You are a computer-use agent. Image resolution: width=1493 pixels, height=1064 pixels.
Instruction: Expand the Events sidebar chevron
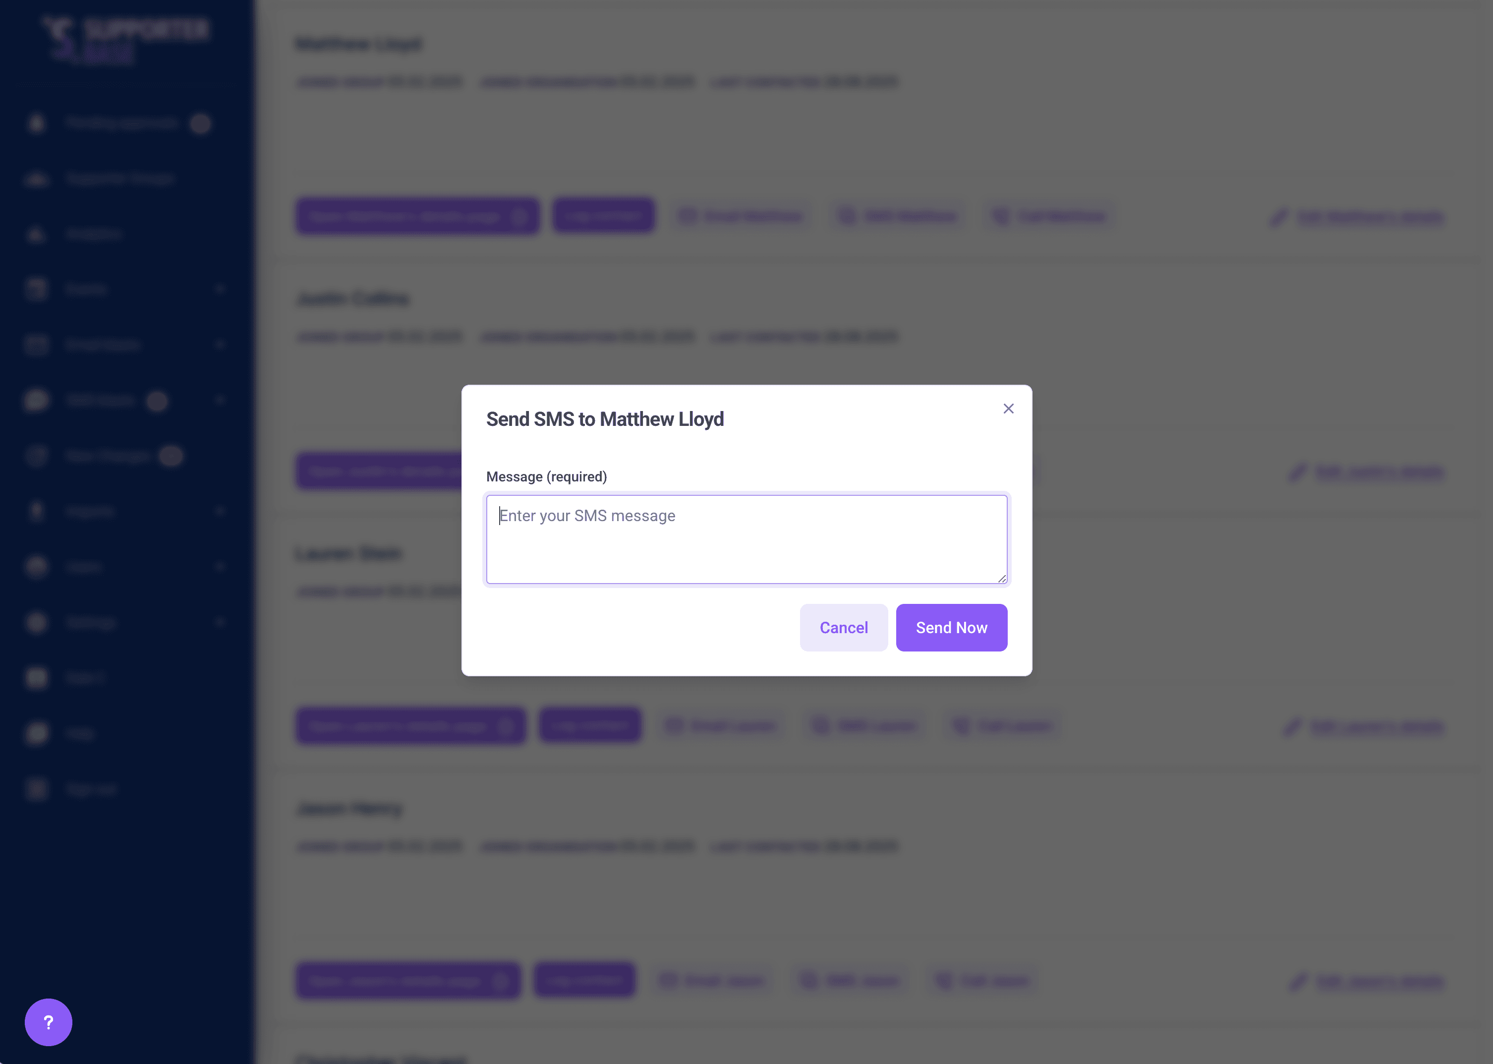pos(220,289)
